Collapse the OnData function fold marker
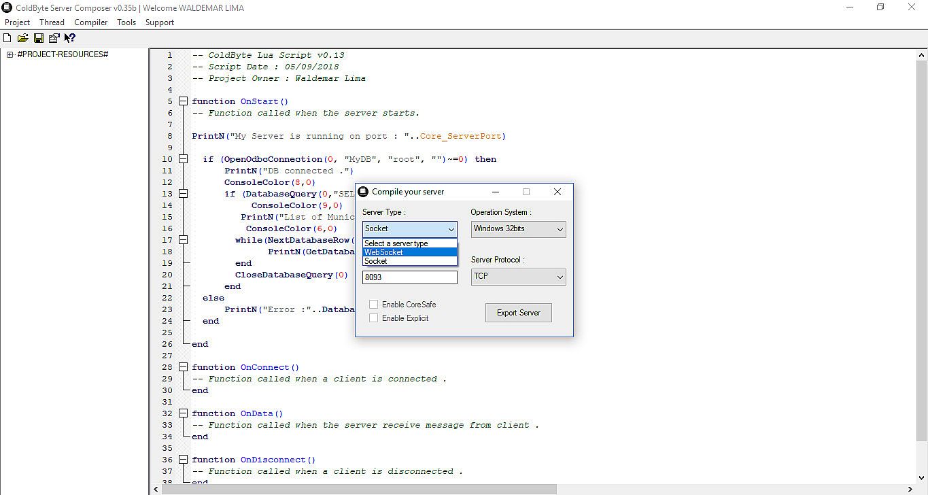The width and height of the screenshot is (928, 495). (x=183, y=413)
